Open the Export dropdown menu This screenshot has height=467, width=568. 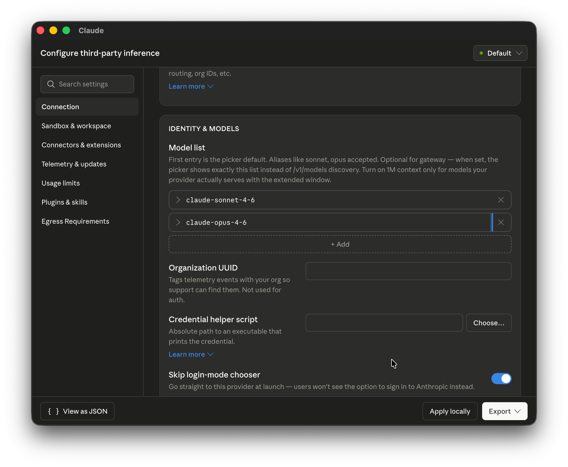[x=505, y=411]
